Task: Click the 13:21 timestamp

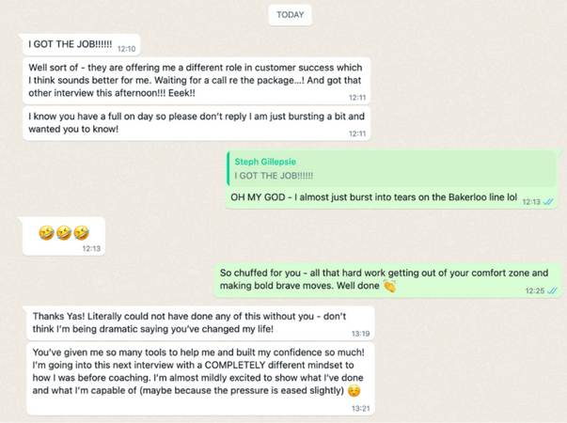Action: tap(360, 408)
